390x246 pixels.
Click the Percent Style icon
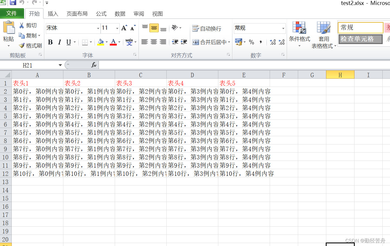click(251, 42)
